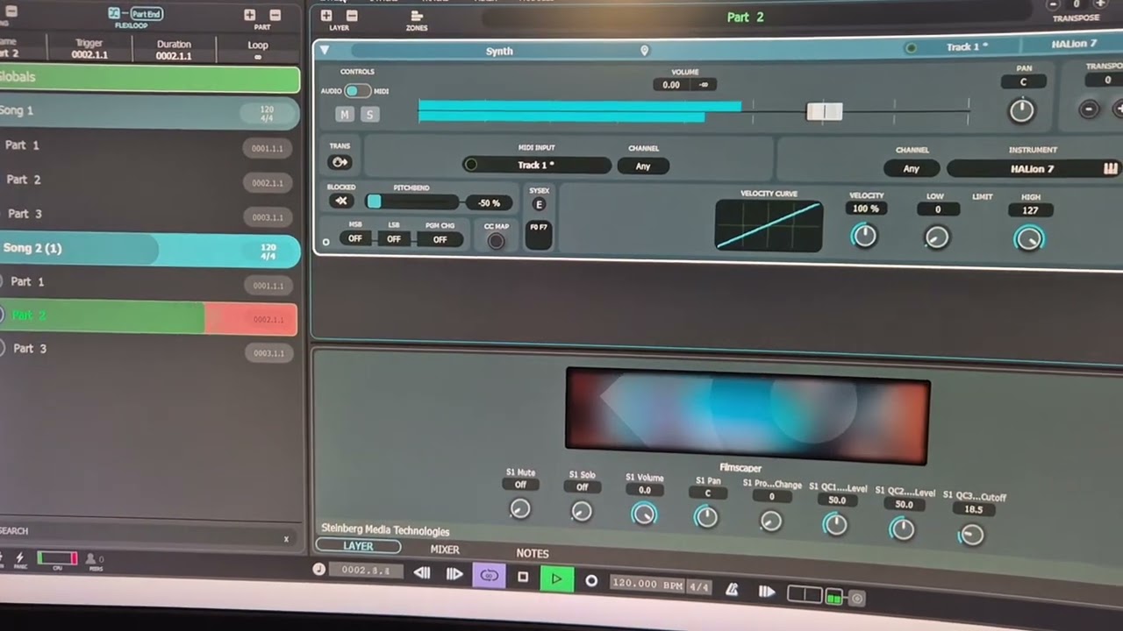Click the S1 QC3 Cutoff knob
1123x631 pixels.
(971, 535)
